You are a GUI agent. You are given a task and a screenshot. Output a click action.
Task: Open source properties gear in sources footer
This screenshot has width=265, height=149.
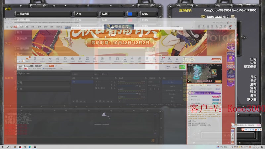point(104,101)
